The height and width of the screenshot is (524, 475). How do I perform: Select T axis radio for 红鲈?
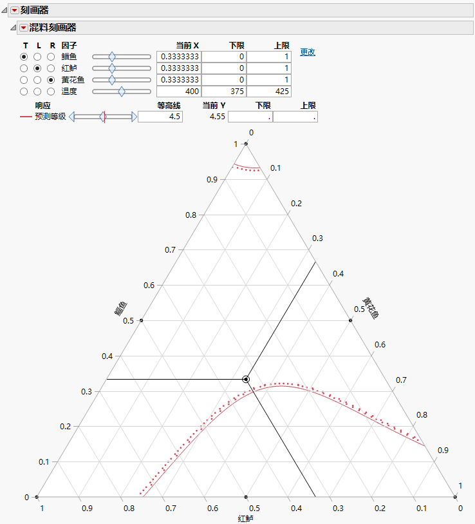pos(24,68)
